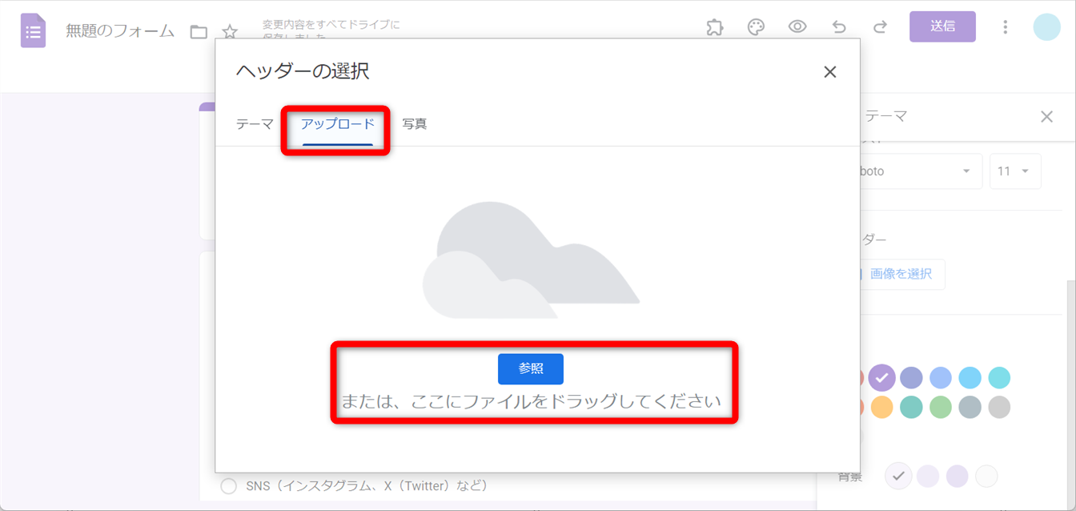Choose the orange theme color swatch
The width and height of the screenshot is (1076, 511).
pos(881,407)
